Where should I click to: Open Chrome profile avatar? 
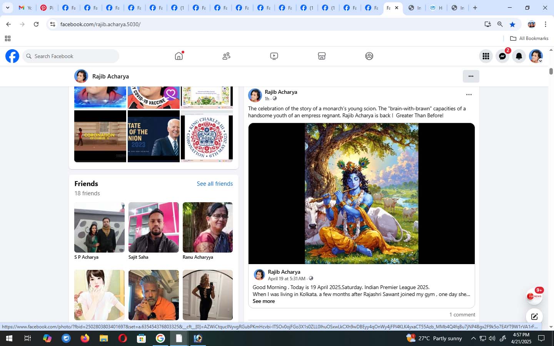pos(532,24)
